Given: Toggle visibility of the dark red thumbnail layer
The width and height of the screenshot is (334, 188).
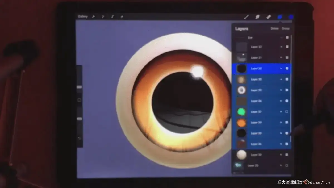Looking at the screenshot, I should point(287,144).
